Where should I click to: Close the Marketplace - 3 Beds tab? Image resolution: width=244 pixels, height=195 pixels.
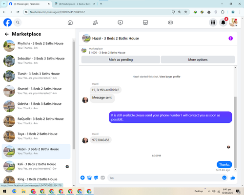click(94, 4)
